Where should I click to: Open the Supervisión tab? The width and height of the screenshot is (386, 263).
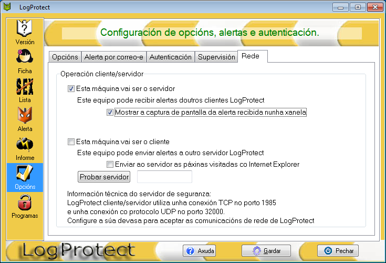[x=216, y=57]
